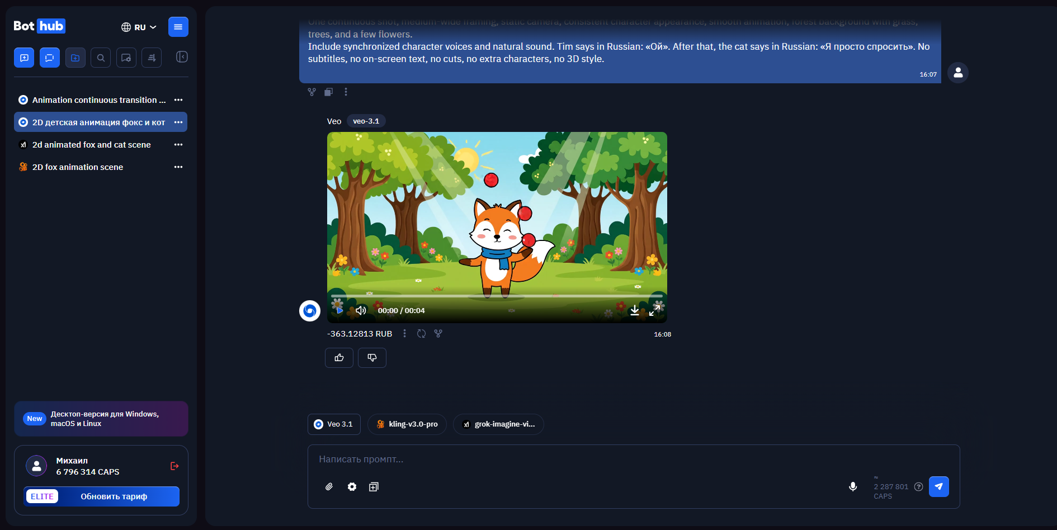
Task: Like the response with thumbs up
Action: [x=339, y=358]
